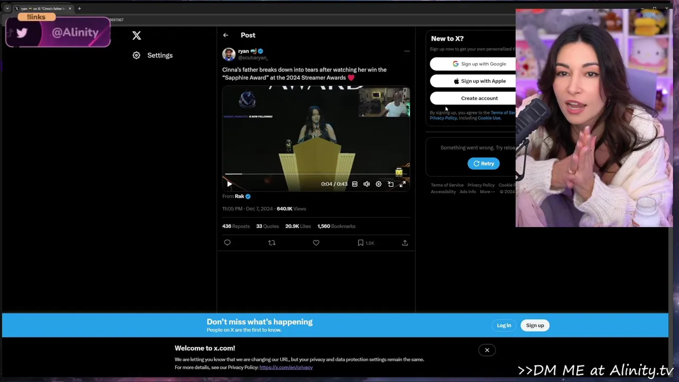Viewport: 679px width, 382px height.
Task: Open a new browser tab
Action: click(79, 8)
